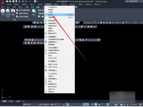This screenshot has height=107, width=143.
Task: Open the File (文件) menu in menu bar
Action: (x=9, y=4)
